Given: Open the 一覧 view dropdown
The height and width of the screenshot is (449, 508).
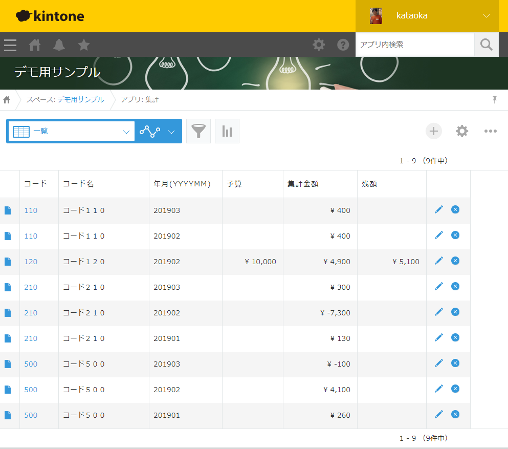Looking at the screenshot, I should tap(71, 131).
